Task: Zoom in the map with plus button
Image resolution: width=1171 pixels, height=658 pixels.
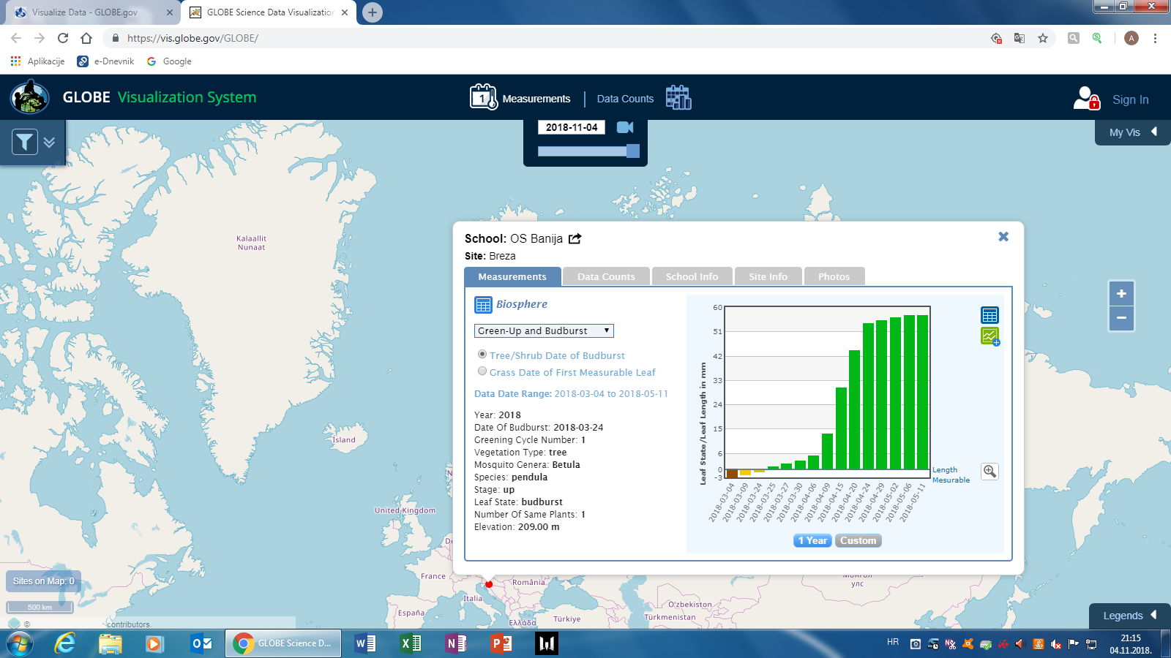Action: [x=1121, y=294]
